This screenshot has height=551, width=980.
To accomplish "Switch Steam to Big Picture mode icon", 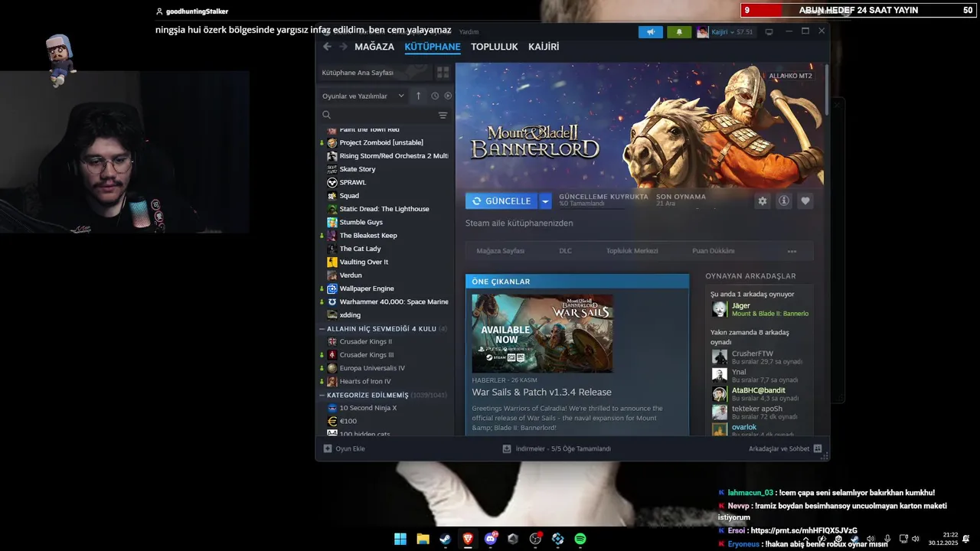I will pyautogui.click(x=769, y=32).
